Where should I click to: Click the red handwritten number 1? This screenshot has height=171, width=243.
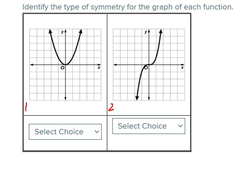click(26, 106)
